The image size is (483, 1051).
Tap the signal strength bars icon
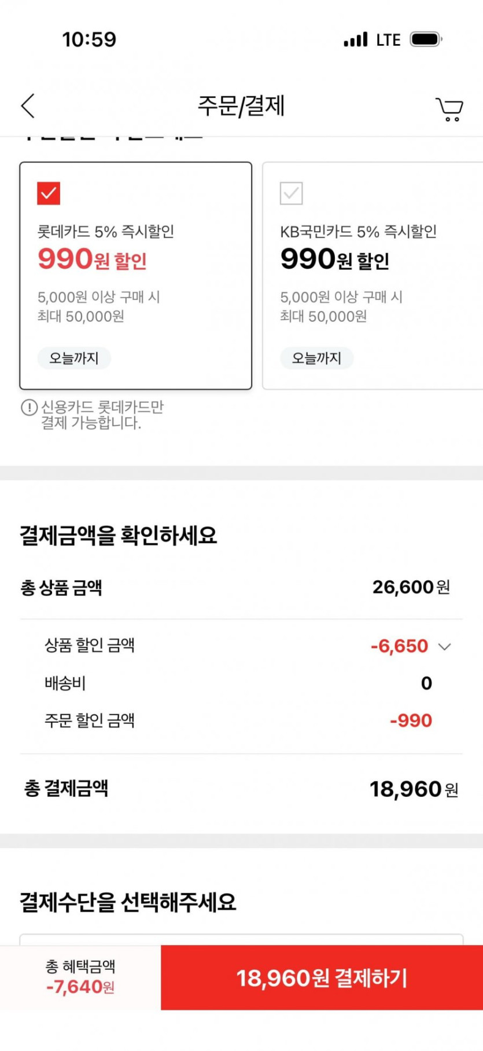click(355, 40)
